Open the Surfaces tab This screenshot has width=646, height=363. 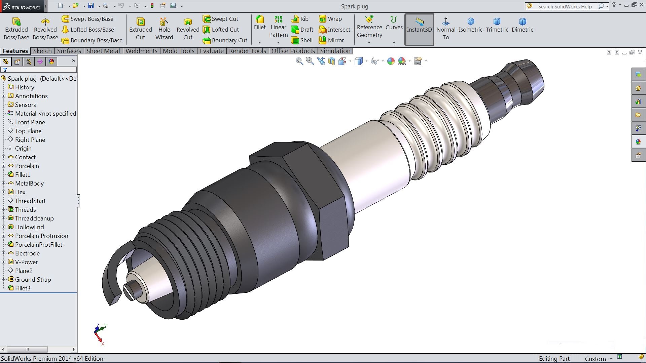click(68, 50)
